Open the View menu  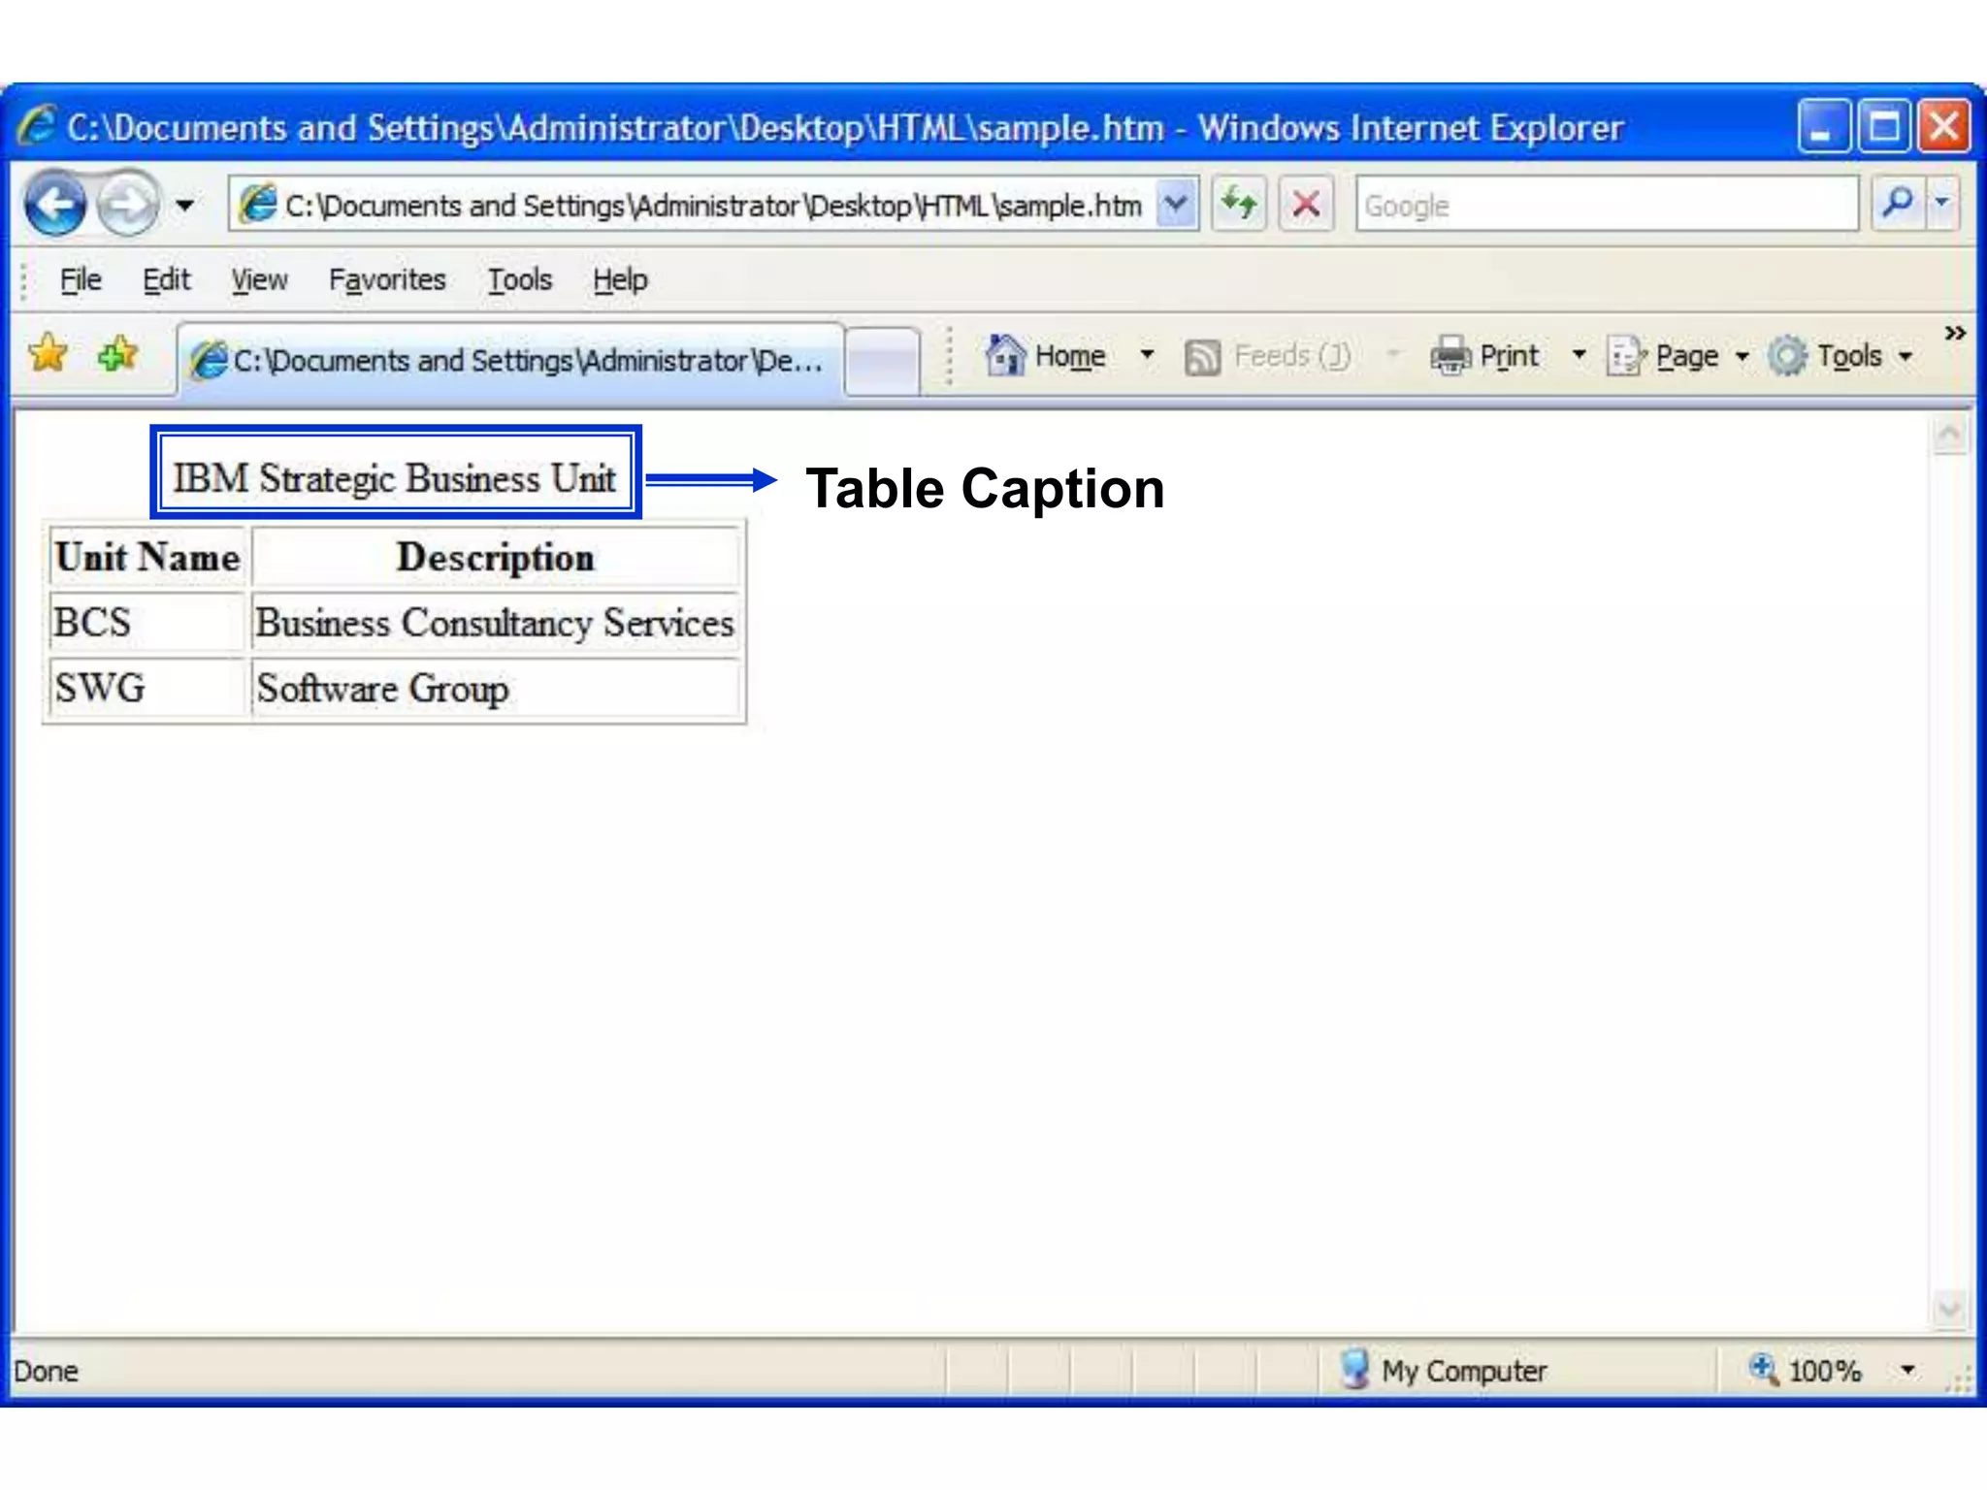[259, 280]
